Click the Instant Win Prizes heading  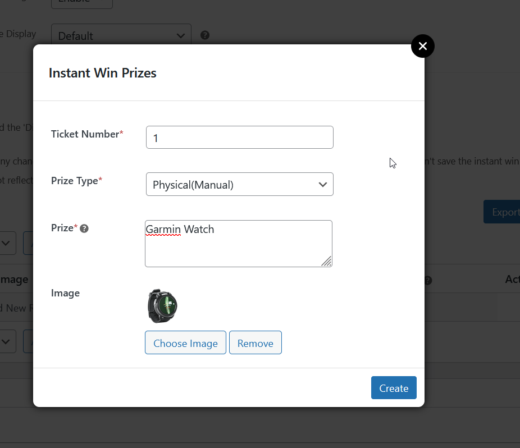click(x=103, y=73)
